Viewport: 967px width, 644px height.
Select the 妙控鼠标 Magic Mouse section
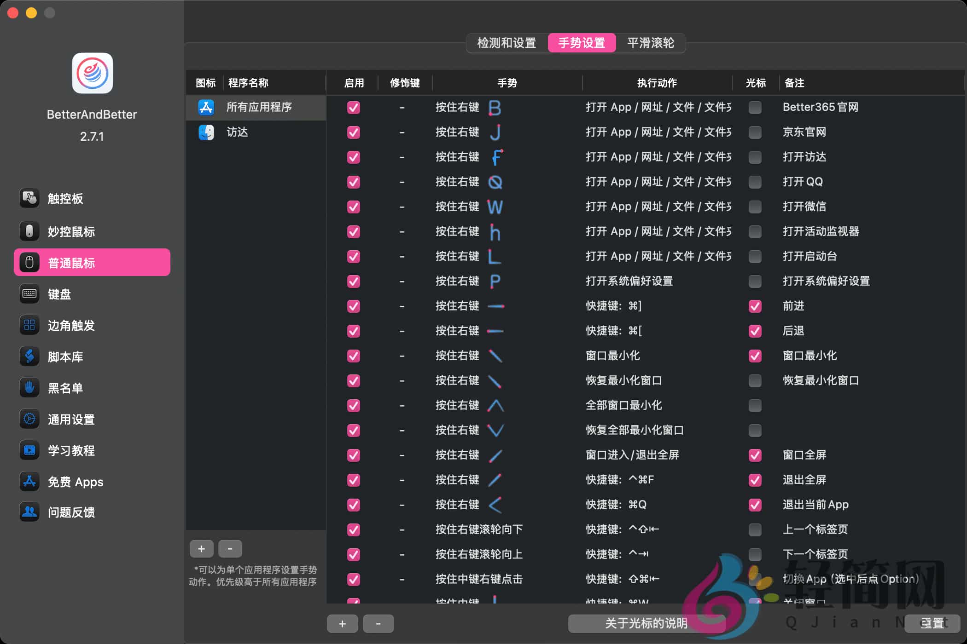[69, 231]
